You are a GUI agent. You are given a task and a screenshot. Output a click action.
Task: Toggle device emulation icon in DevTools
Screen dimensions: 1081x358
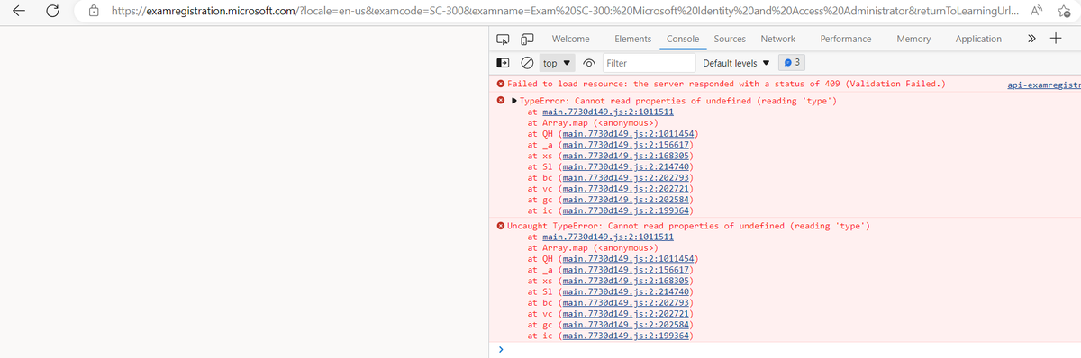tap(527, 40)
